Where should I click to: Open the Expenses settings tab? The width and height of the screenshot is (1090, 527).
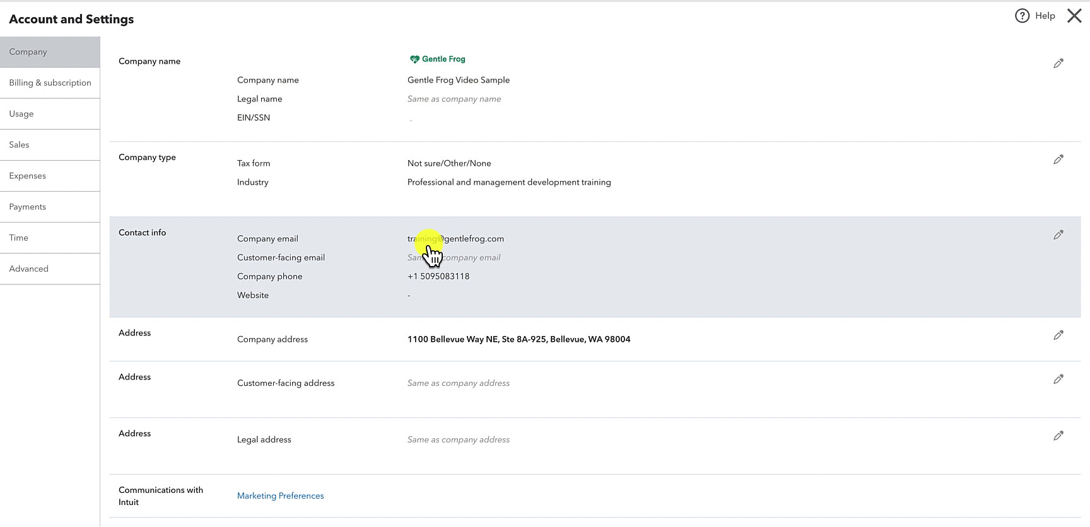coord(50,175)
